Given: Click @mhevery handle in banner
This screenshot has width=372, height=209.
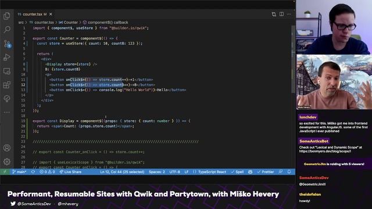Looking at the screenshot, I should point(68,204).
